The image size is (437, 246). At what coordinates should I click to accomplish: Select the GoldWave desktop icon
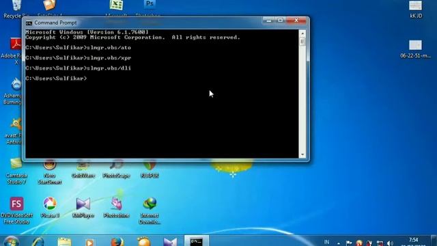83,169
